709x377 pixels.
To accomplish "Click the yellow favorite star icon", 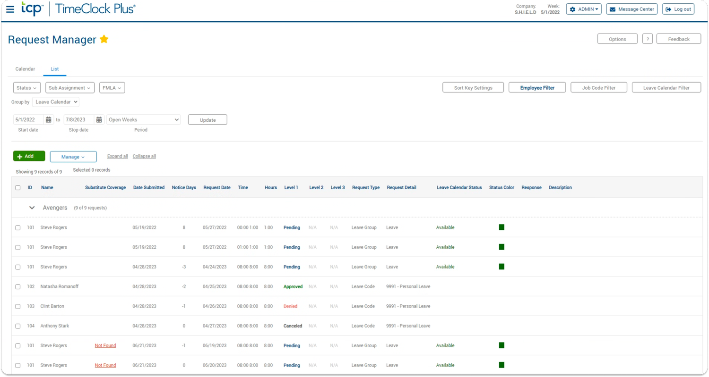I will (104, 39).
